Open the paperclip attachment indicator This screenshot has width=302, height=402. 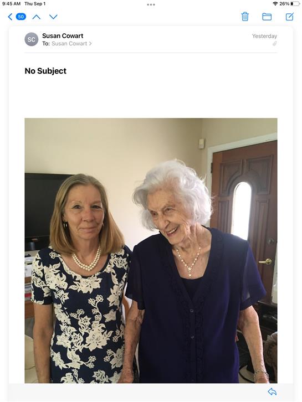[274, 44]
